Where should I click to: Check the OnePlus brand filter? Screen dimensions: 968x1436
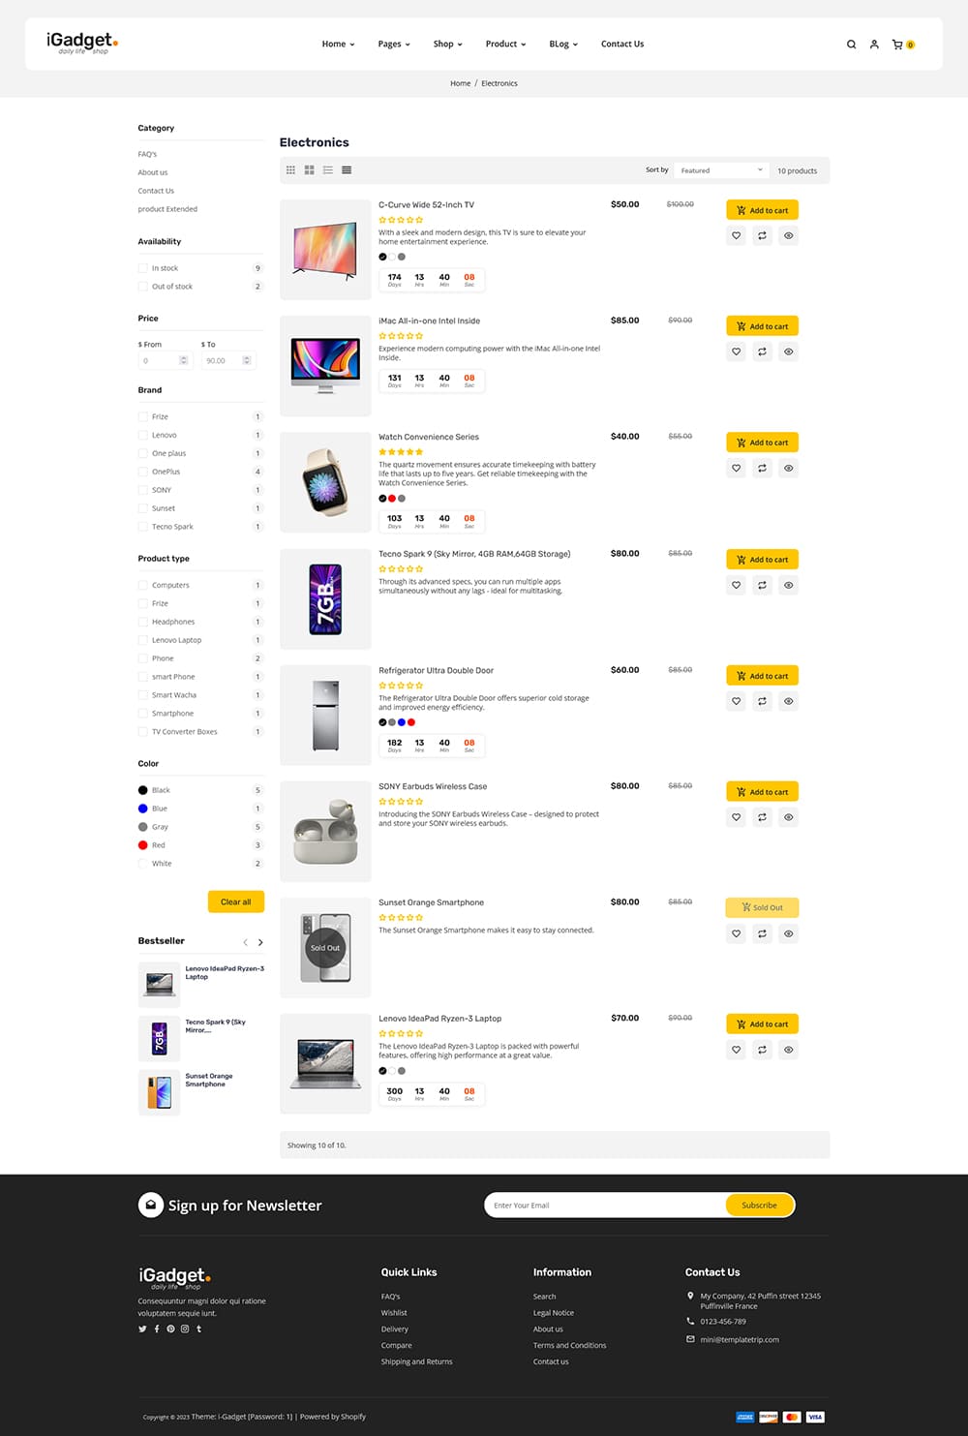pos(143,472)
